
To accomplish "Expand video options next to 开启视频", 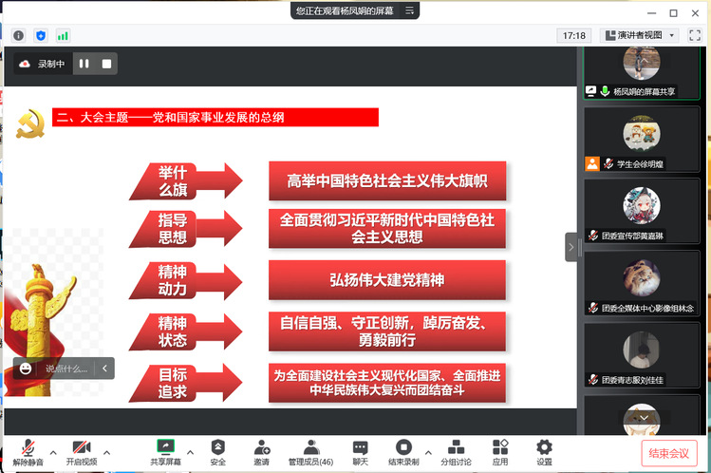I will 106,453.
